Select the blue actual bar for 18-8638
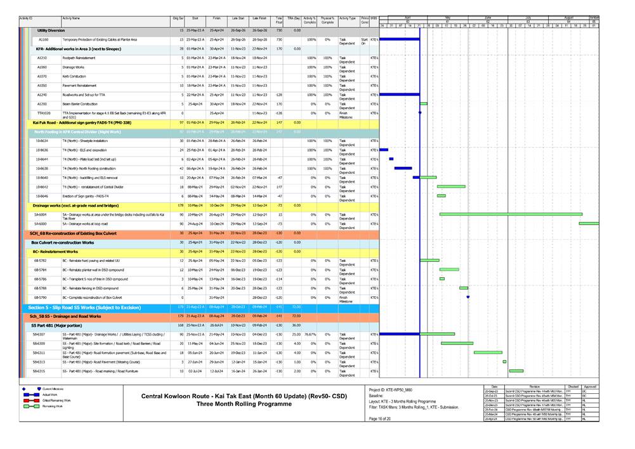This screenshot has height=449, width=635. point(403,168)
